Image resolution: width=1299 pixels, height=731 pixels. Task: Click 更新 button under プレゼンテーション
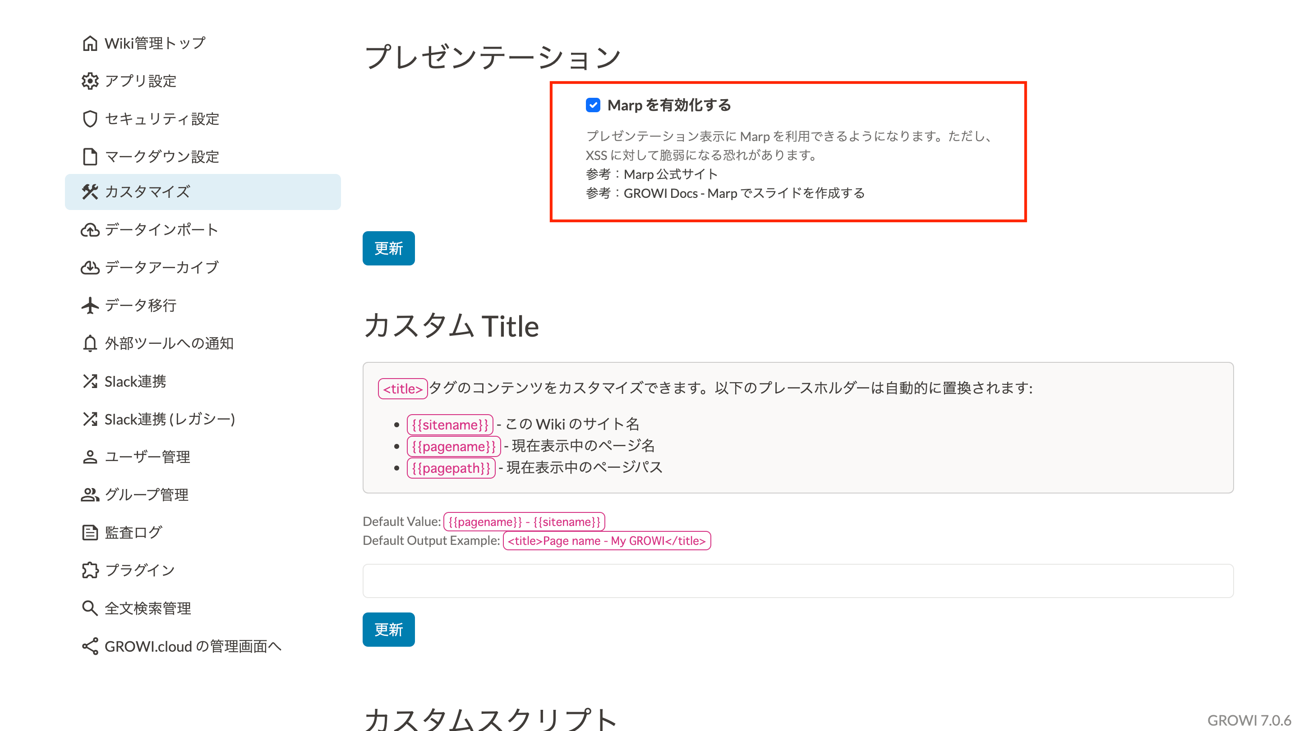tap(388, 248)
